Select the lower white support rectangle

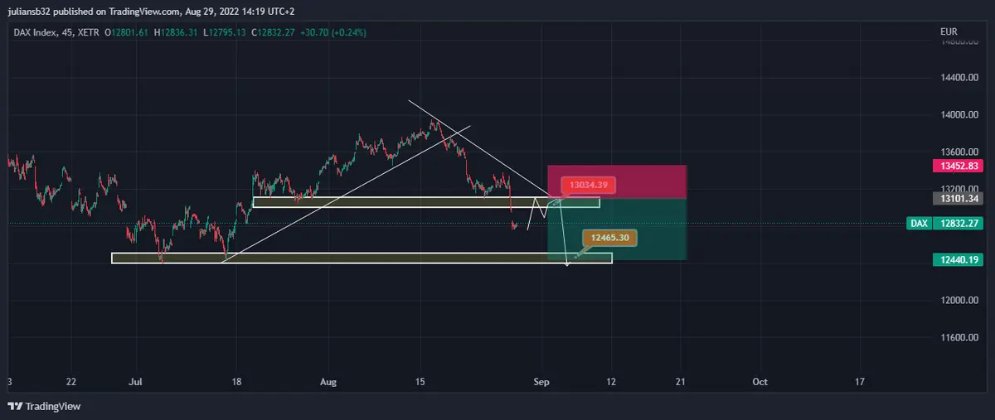point(332,258)
